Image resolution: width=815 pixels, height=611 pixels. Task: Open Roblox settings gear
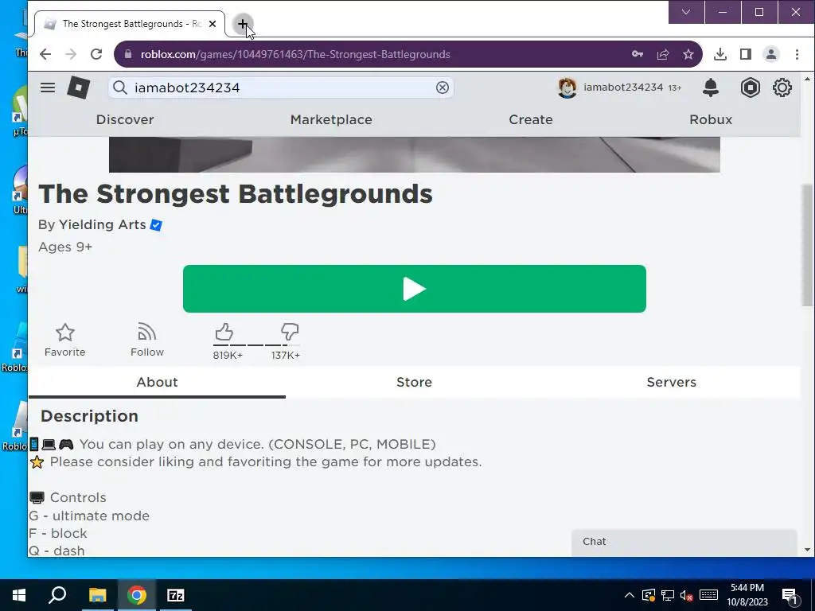[x=782, y=88]
